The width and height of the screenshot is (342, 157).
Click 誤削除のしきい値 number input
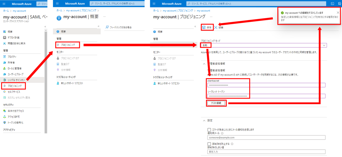point(266,152)
